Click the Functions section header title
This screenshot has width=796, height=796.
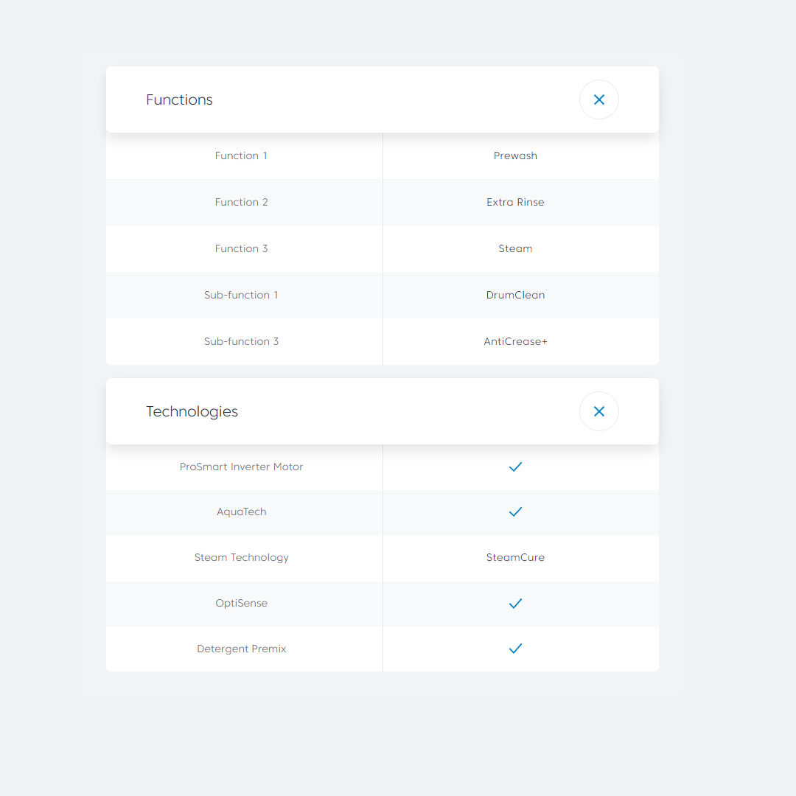pos(179,99)
